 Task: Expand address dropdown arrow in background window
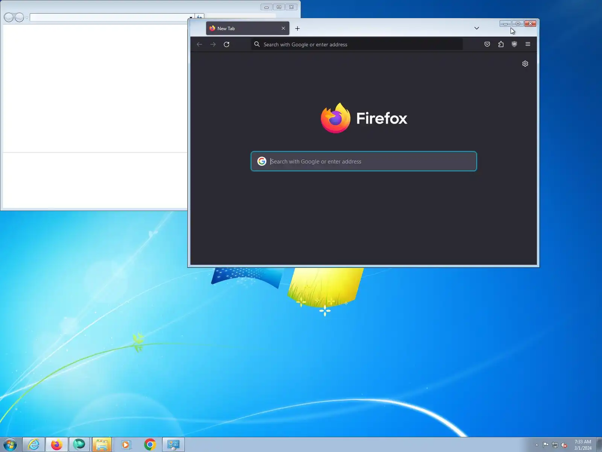[191, 17]
